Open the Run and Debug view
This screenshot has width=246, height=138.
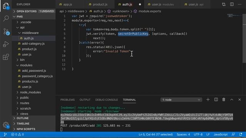tap(6, 44)
